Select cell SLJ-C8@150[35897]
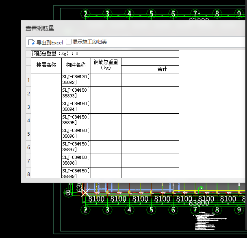 (76, 147)
